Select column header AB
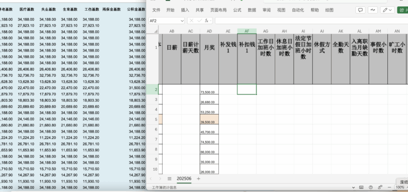The height and width of the screenshot is (192, 408). (172, 31)
